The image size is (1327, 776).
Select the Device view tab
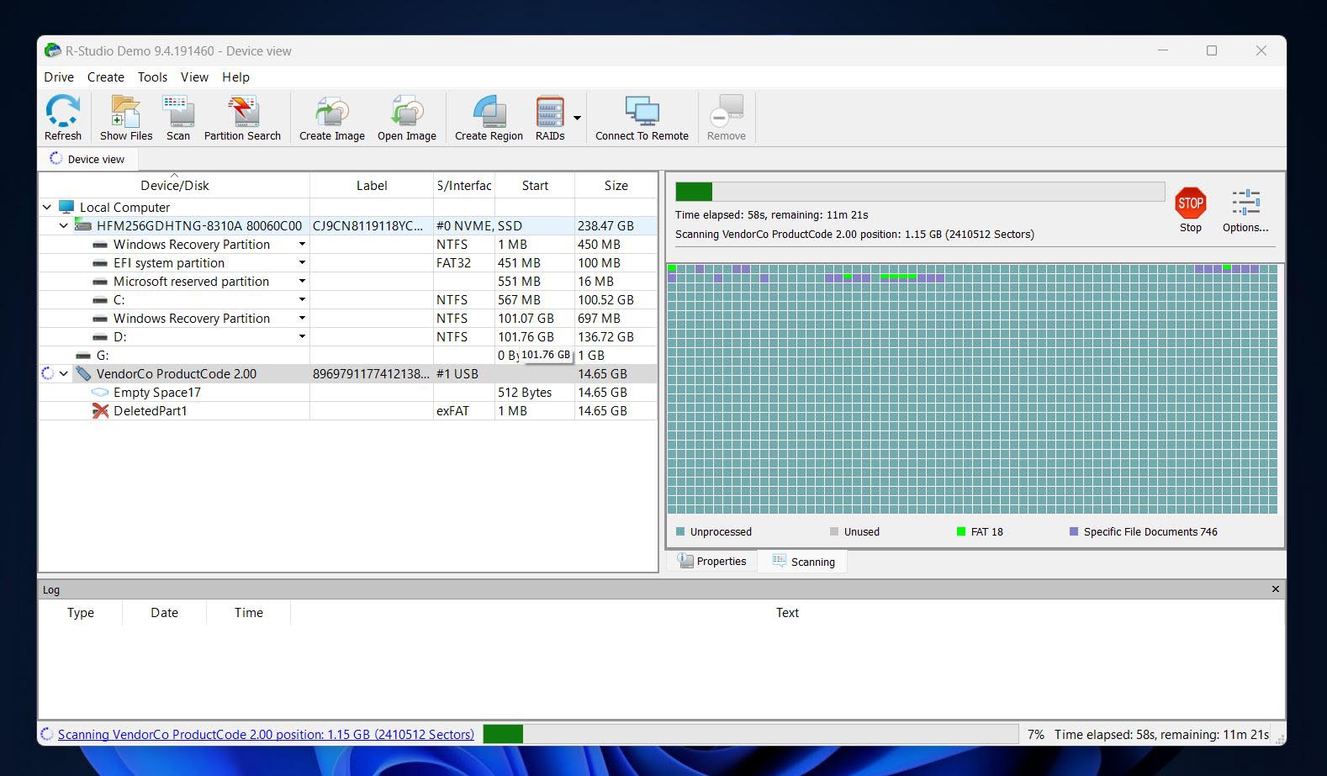[87, 159]
